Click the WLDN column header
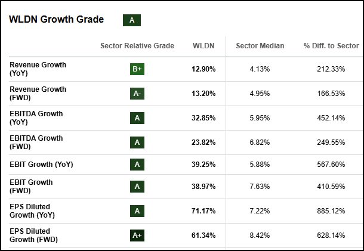The width and height of the screenshot is (364, 251). (204, 46)
